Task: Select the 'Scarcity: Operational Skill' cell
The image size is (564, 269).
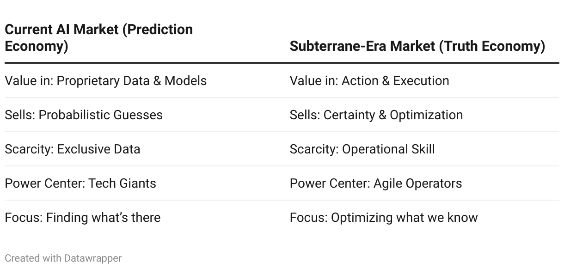Action: point(362,149)
